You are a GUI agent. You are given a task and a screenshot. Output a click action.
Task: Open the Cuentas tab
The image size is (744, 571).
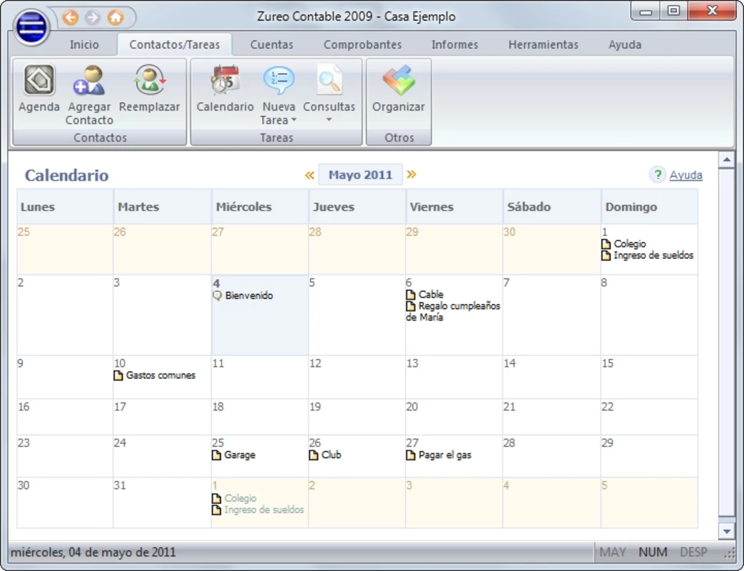[272, 45]
